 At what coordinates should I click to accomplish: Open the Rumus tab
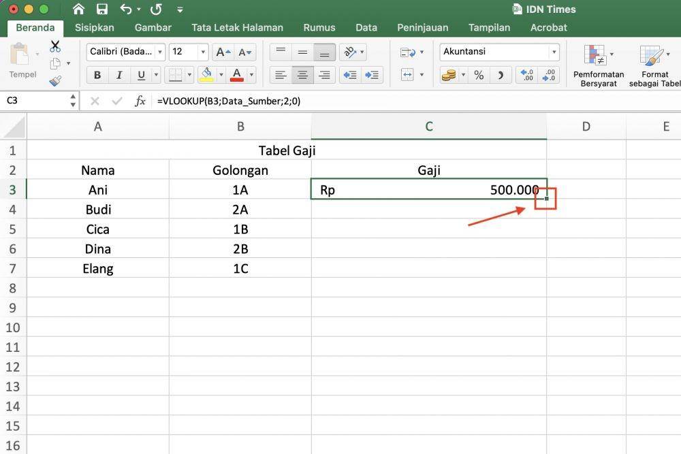click(319, 28)
